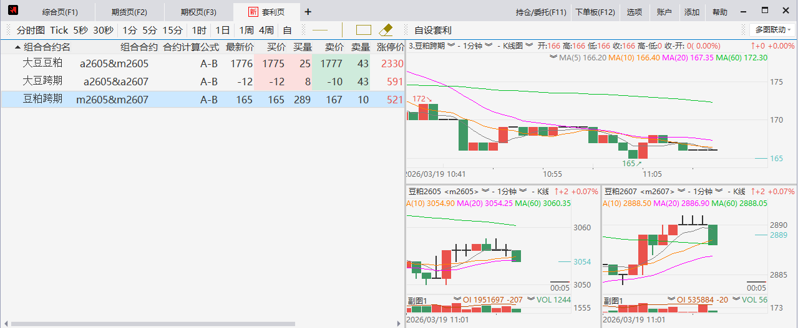Add a new page with plus icon
The width and height of the screenshot is (798, 328).
(308, 12)
